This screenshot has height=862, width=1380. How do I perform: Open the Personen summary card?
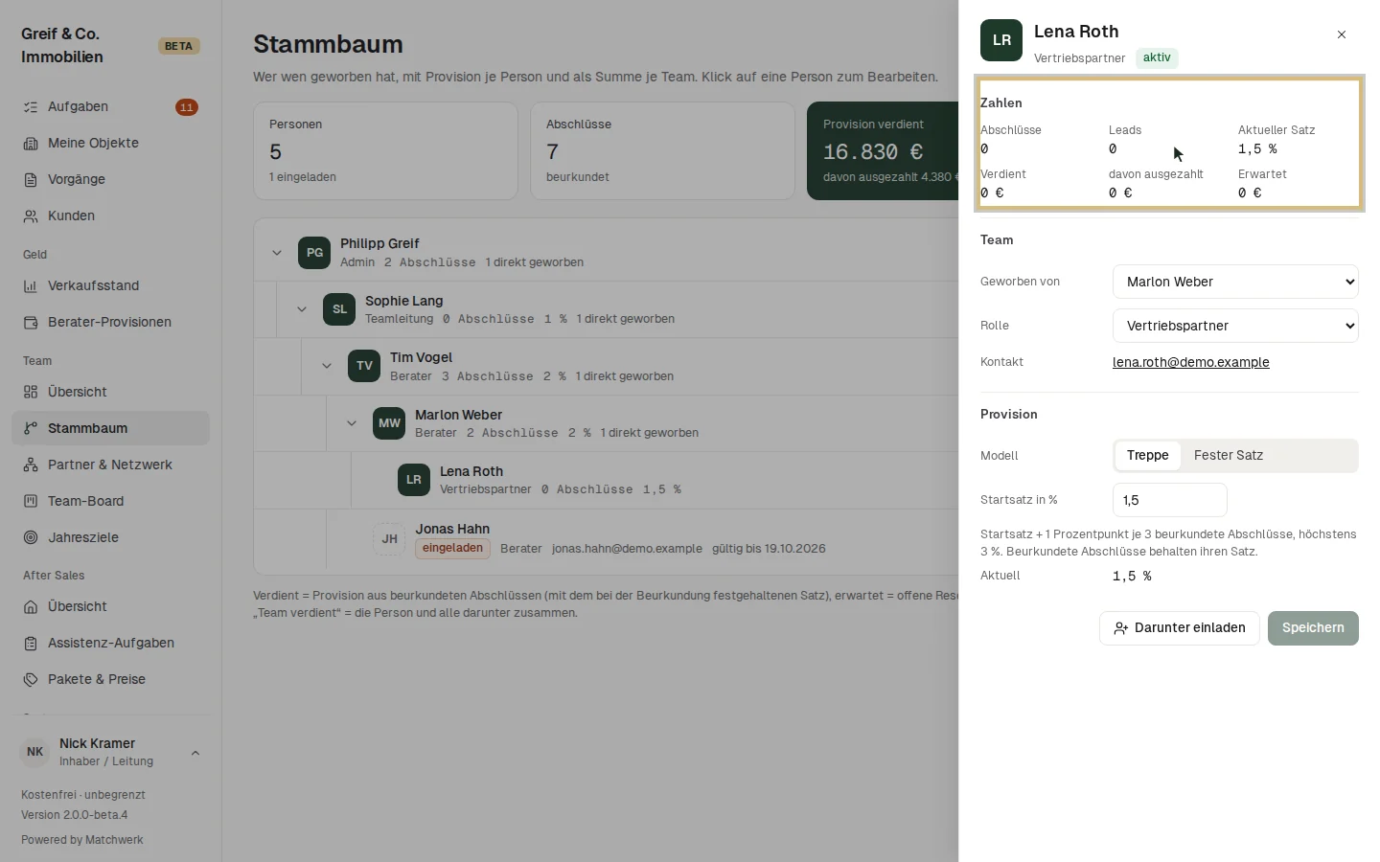coord(385,151)
